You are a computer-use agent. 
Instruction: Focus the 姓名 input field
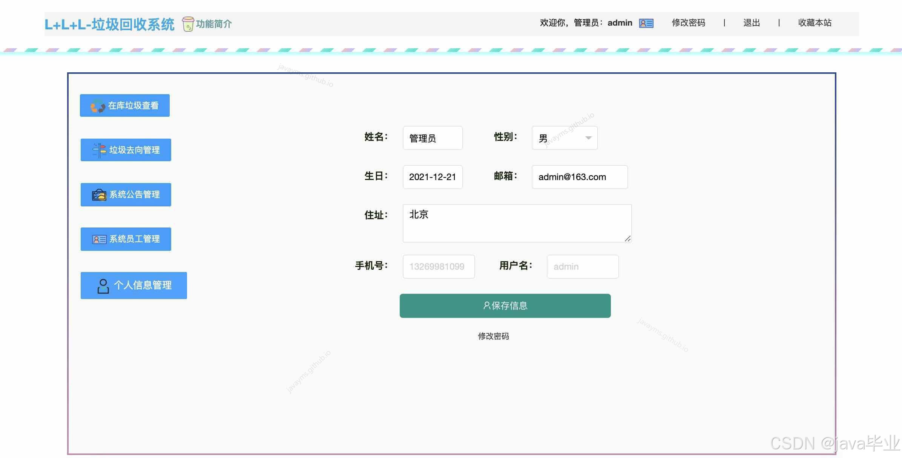click(x=433, y=138)
